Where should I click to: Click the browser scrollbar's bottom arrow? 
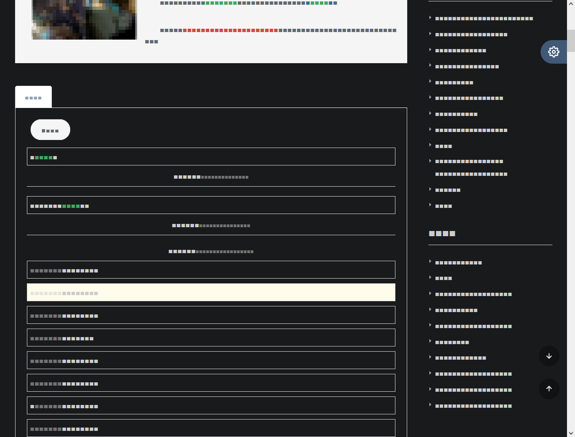pyautogui.click(x=571, y=433)
